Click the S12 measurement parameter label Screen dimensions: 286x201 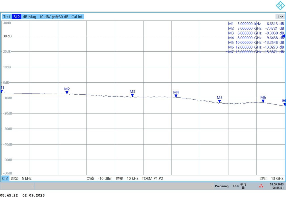click(16, 17)
